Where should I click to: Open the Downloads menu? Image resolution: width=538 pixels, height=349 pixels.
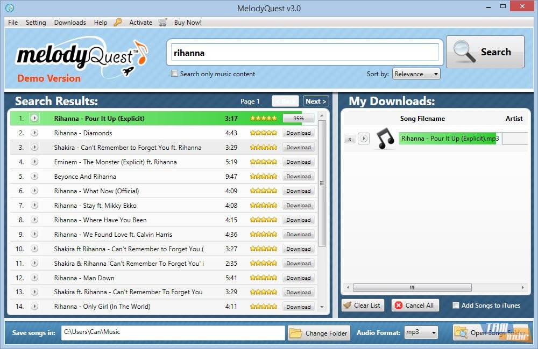[x=70, y=23]
